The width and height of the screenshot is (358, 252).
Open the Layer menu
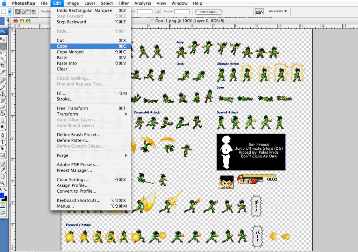90,3
